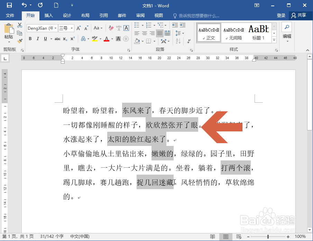Paste clipboard contents with 粘贴 icon

(9, 28)
